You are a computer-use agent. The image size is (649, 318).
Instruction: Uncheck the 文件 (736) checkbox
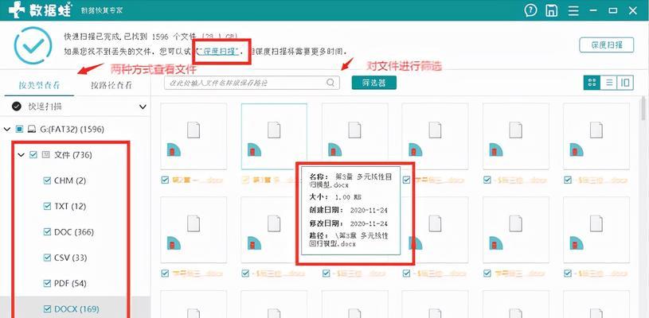pyautogui.click(x=33, y=155)
